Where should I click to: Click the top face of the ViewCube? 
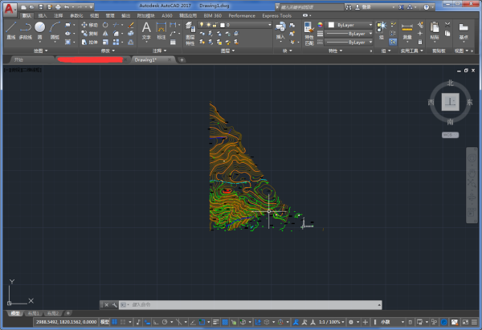(451, 102)
